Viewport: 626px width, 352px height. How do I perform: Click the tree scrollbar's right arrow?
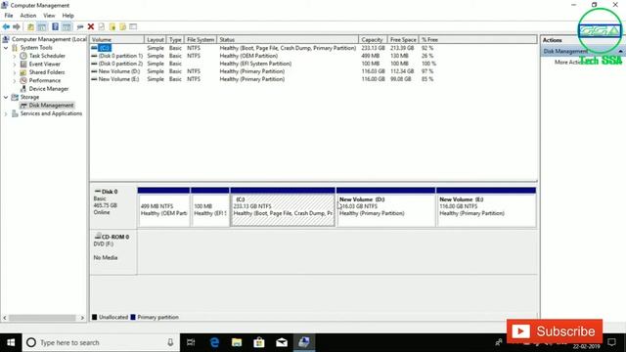[82, 318]
